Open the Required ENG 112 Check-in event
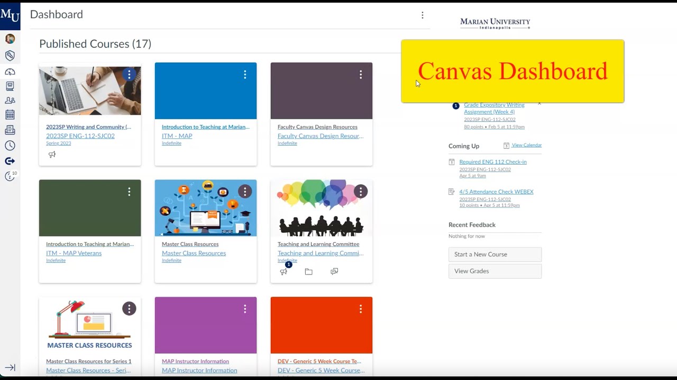Screen dimensions: 677x380 (493, 161)
